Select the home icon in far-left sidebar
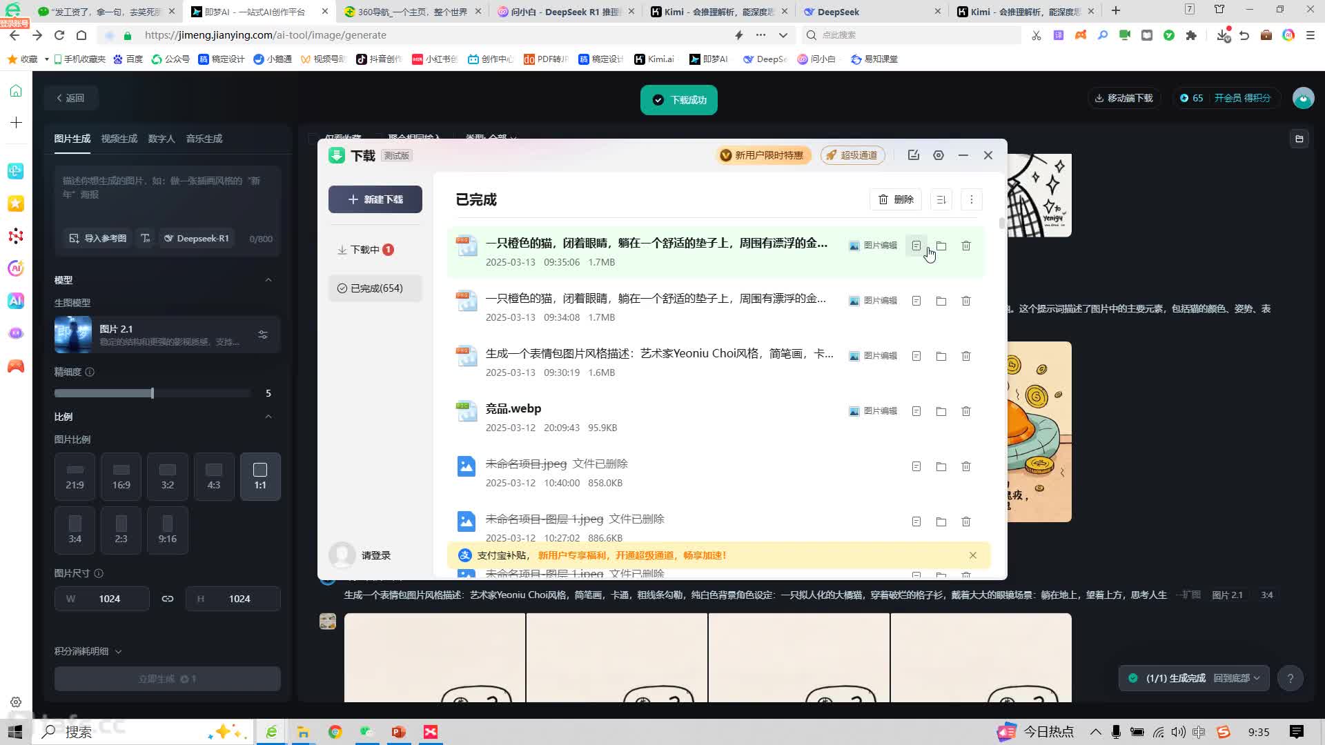This screenshot has height=745, width=1325. click(x=15, y=90)
